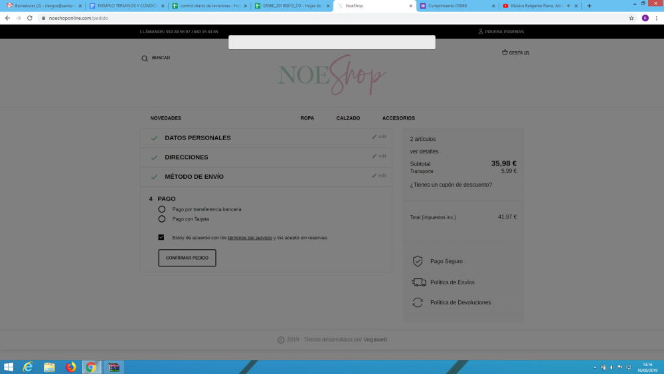Mute audio icon on the Música Relajante tab
The height and width of the screenshot is (374, 664).
click(569, 6)
